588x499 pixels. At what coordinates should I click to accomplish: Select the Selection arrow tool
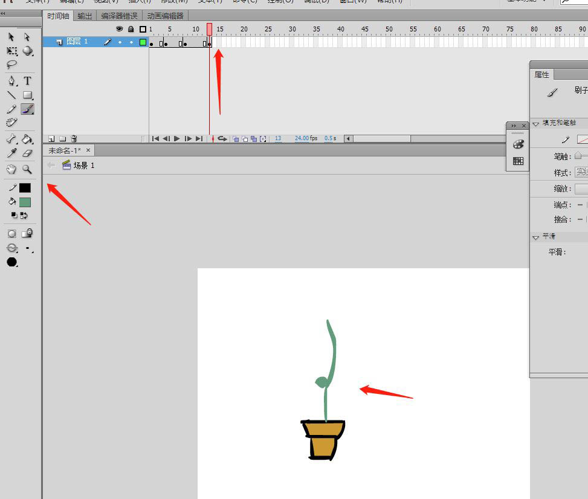(x=11, y=37)
